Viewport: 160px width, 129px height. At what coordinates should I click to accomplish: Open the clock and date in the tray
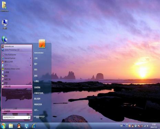(153, 126)
